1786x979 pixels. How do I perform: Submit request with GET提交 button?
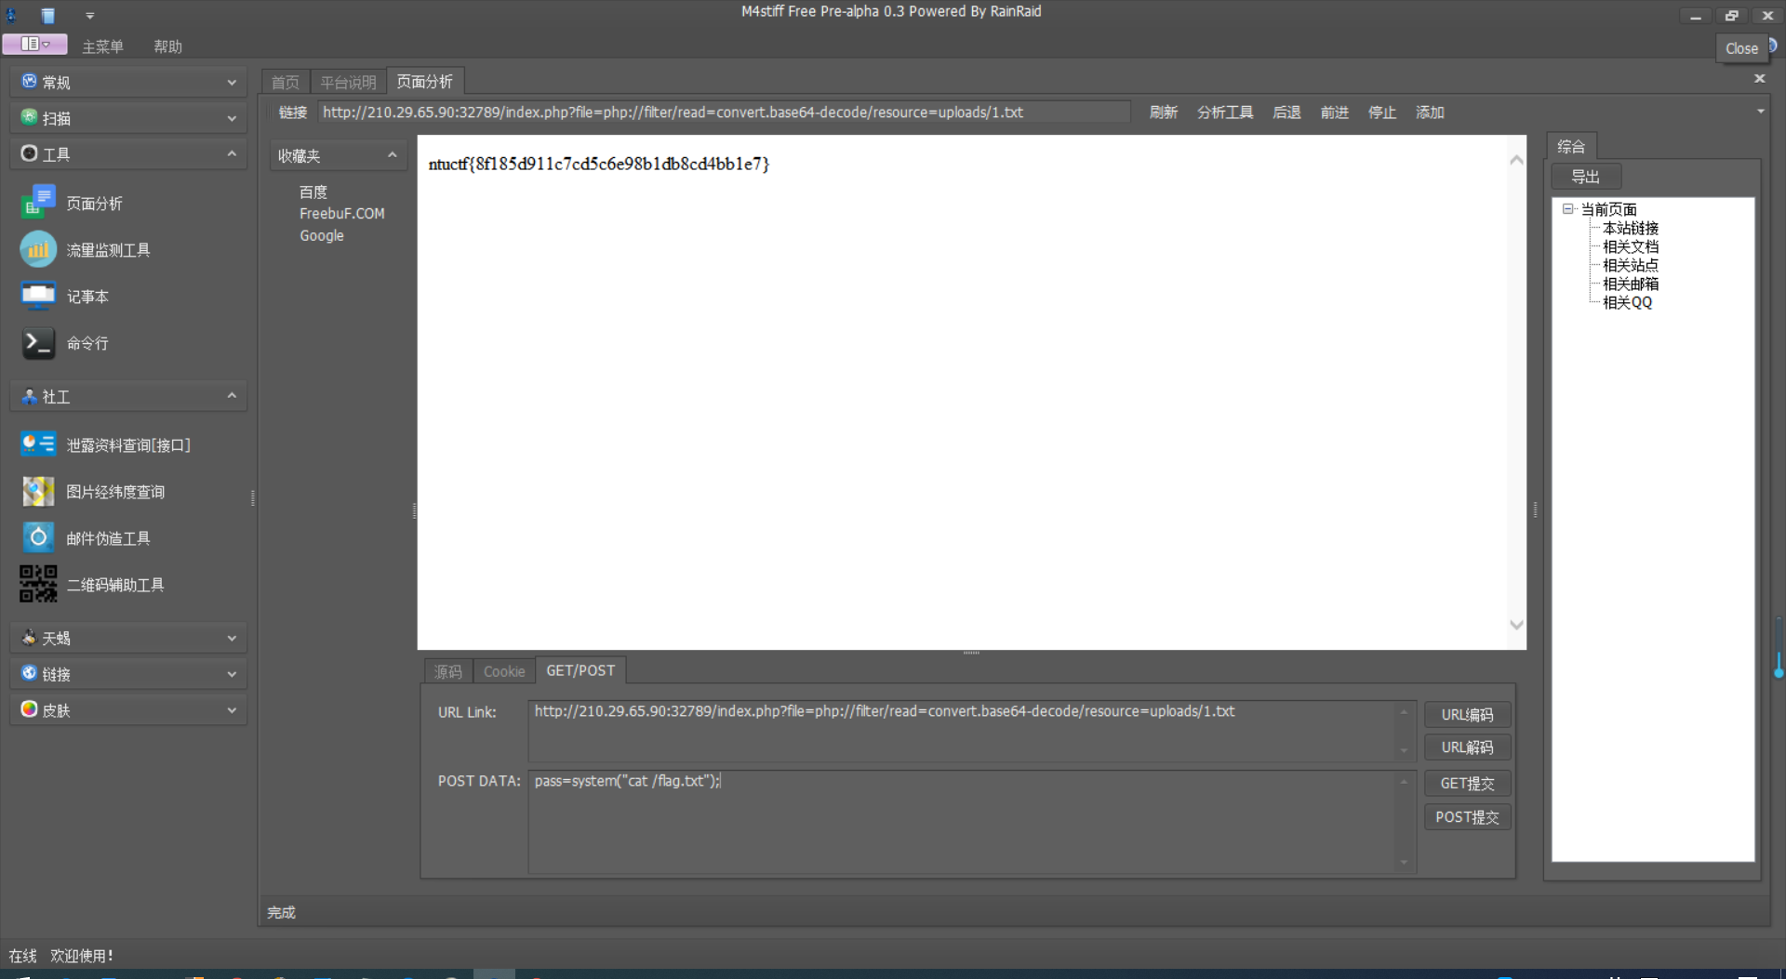pos(1467,783)
